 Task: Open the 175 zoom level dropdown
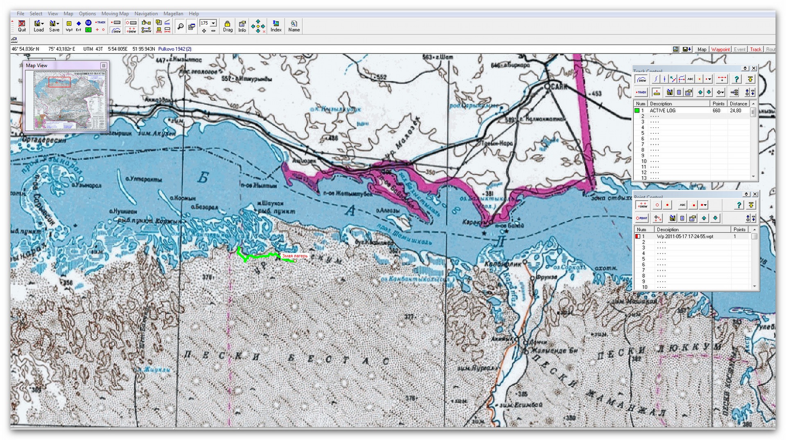pyautogui.click(x=213, y=23)
